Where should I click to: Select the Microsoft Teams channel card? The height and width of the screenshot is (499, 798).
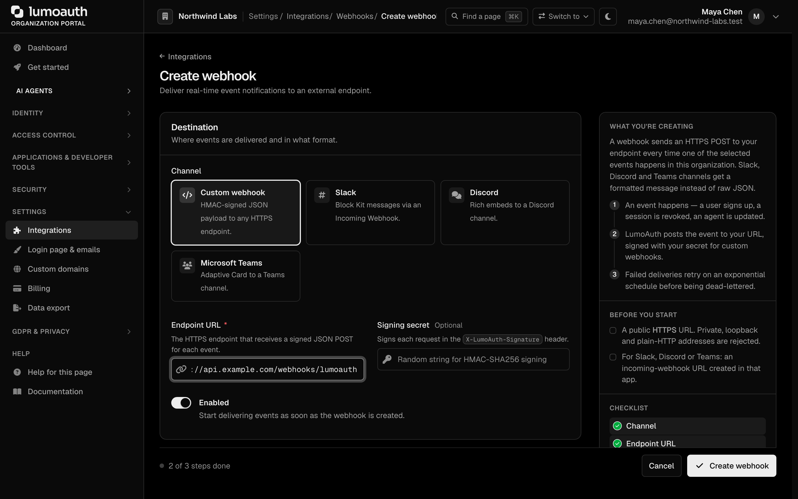[x=236, y=276]
